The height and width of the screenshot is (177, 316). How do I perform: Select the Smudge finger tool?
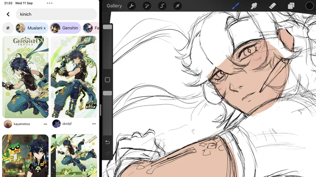pyautogui.click(x=254, y=6)
